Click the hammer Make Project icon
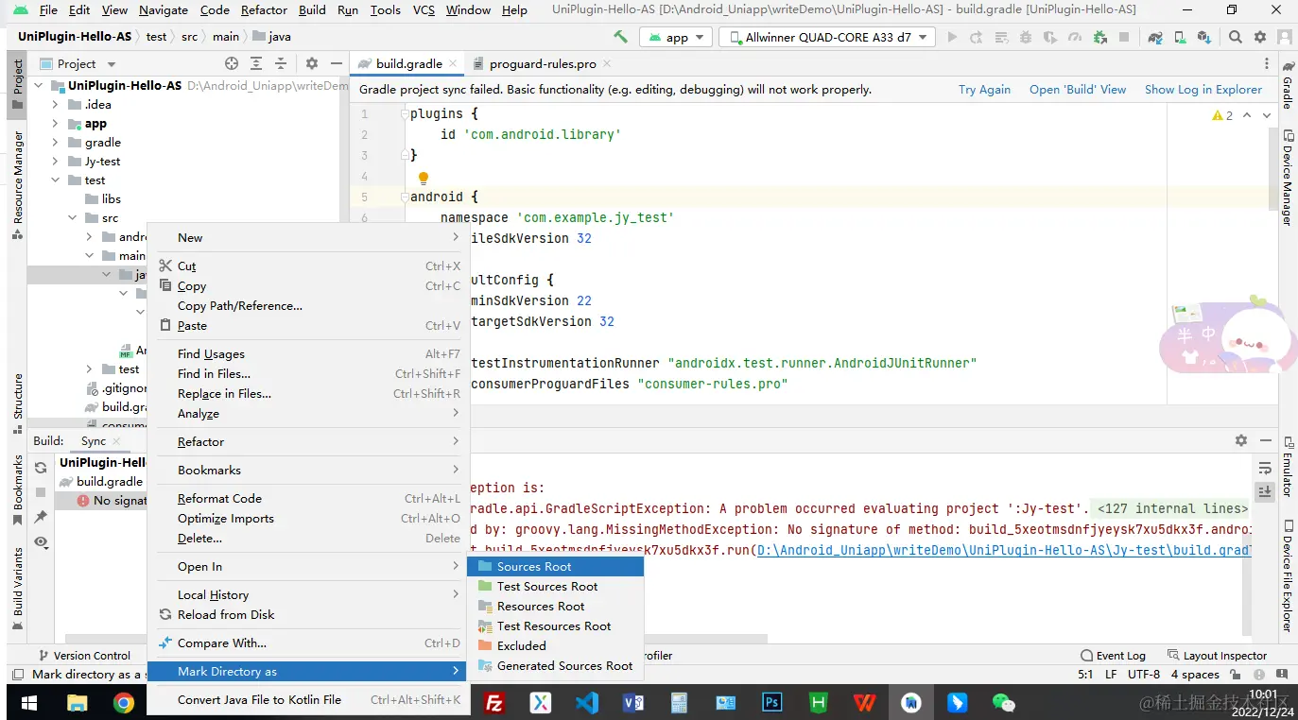The image size is (1298, 720). tap(620, 37)
